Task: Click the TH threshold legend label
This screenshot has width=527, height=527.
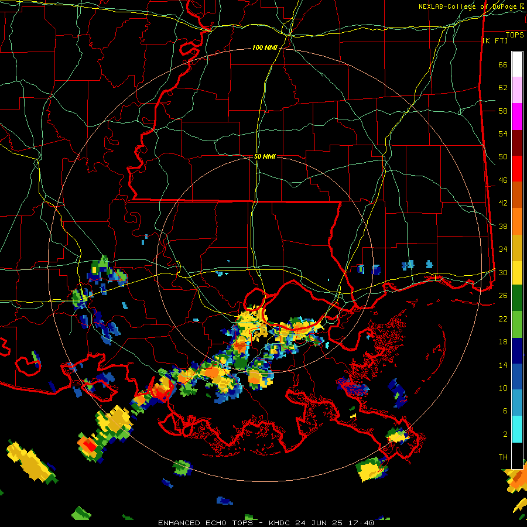Action: pyautogui.click(x=503, y=457)
